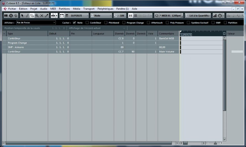Uncheck the Note hide checkbox

74,23
